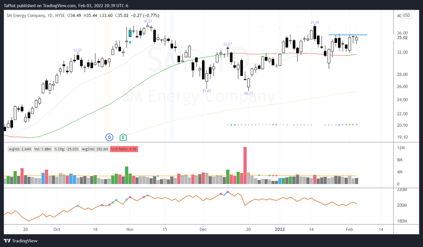Click the red U/D Ratio: 0.92 badge

(124, 149)
